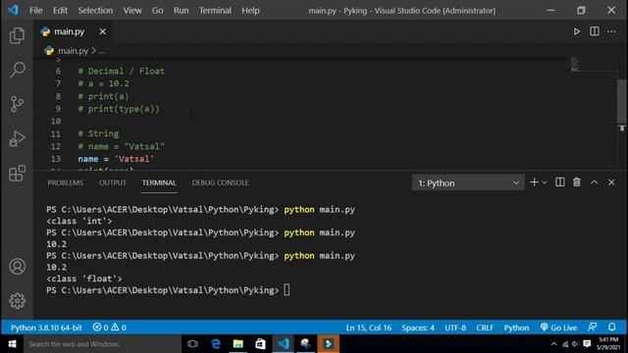
Task: Open the Explorer view in activity bar
Action: (17, 35)
